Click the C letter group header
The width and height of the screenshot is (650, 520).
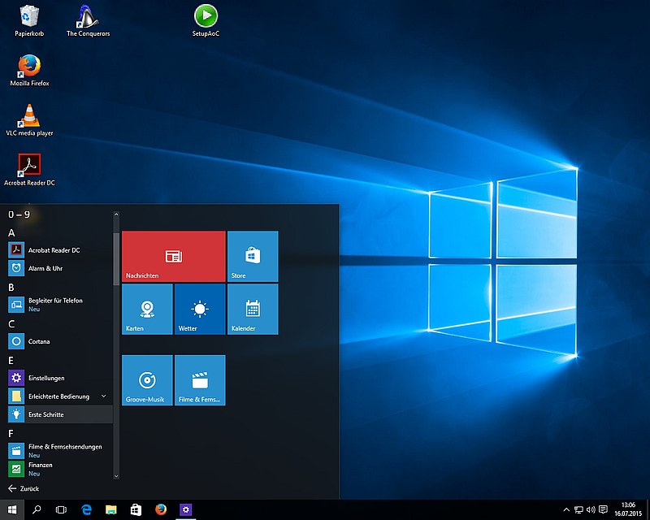[11, 324]
